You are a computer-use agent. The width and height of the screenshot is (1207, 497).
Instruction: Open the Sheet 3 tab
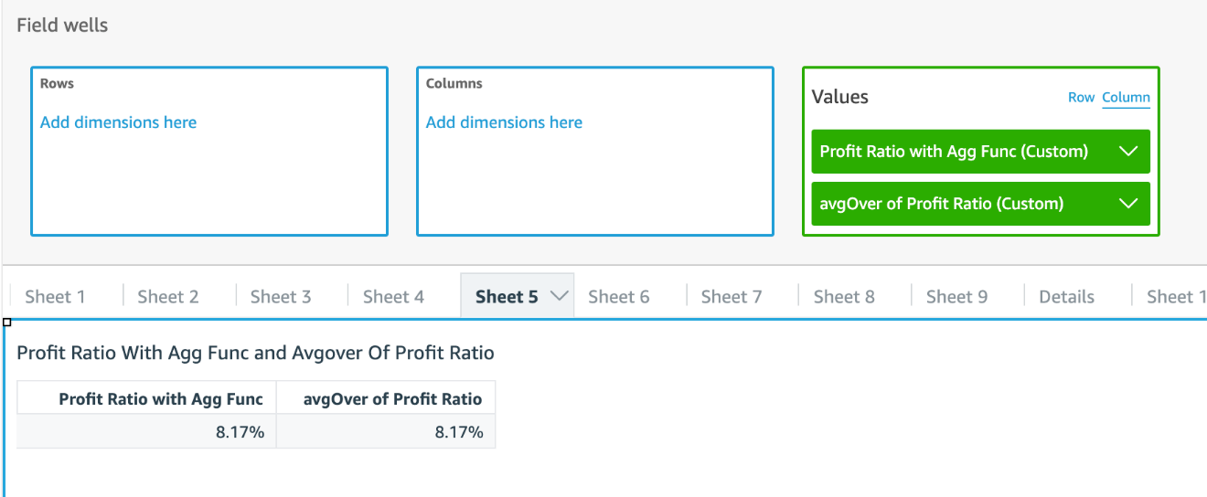pos(281,296)
